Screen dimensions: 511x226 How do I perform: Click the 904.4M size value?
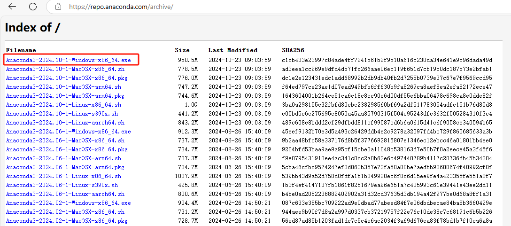(188, 203)
